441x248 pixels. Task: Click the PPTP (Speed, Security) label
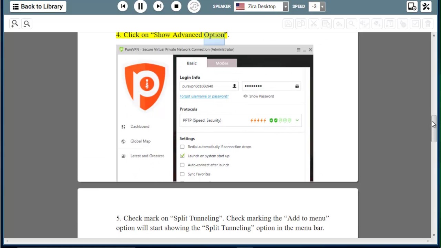coord(202,120)
